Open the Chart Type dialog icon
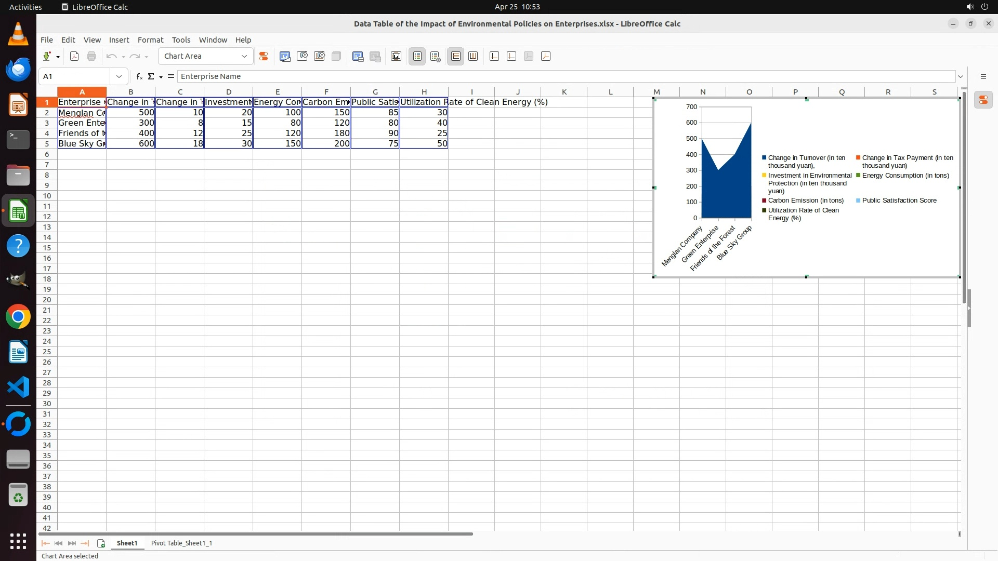The image size is (998, 561). point(285,57)
